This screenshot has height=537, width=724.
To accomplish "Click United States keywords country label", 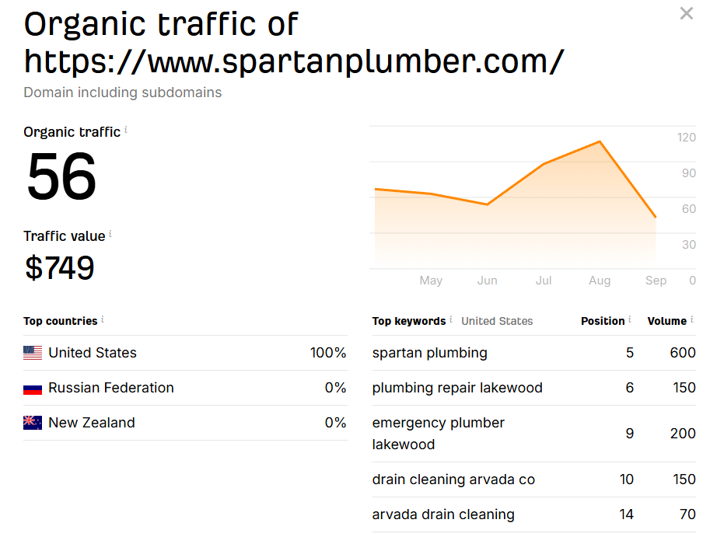I will pos(497,321).
